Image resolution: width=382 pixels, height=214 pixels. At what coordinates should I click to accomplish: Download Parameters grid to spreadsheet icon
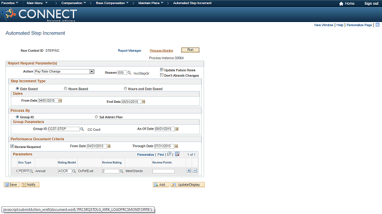click(177, 154)
